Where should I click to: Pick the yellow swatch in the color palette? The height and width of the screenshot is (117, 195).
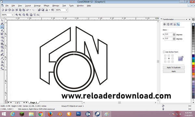193,63
